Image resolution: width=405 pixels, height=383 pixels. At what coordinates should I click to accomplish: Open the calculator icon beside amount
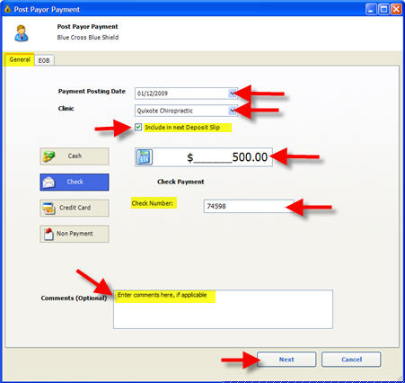coord(145,157)
